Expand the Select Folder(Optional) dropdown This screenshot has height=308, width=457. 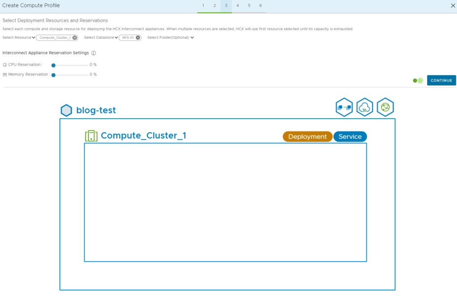pos(170,37)
